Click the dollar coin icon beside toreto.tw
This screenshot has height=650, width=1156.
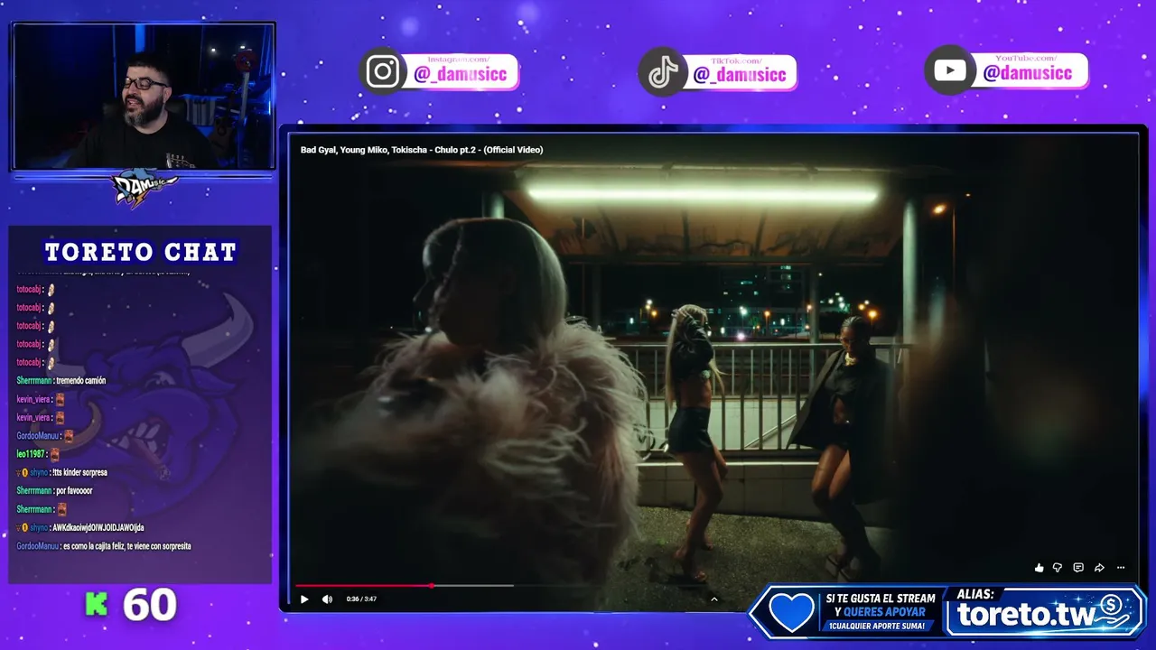pyautogui.click(x=1112, y=605)
